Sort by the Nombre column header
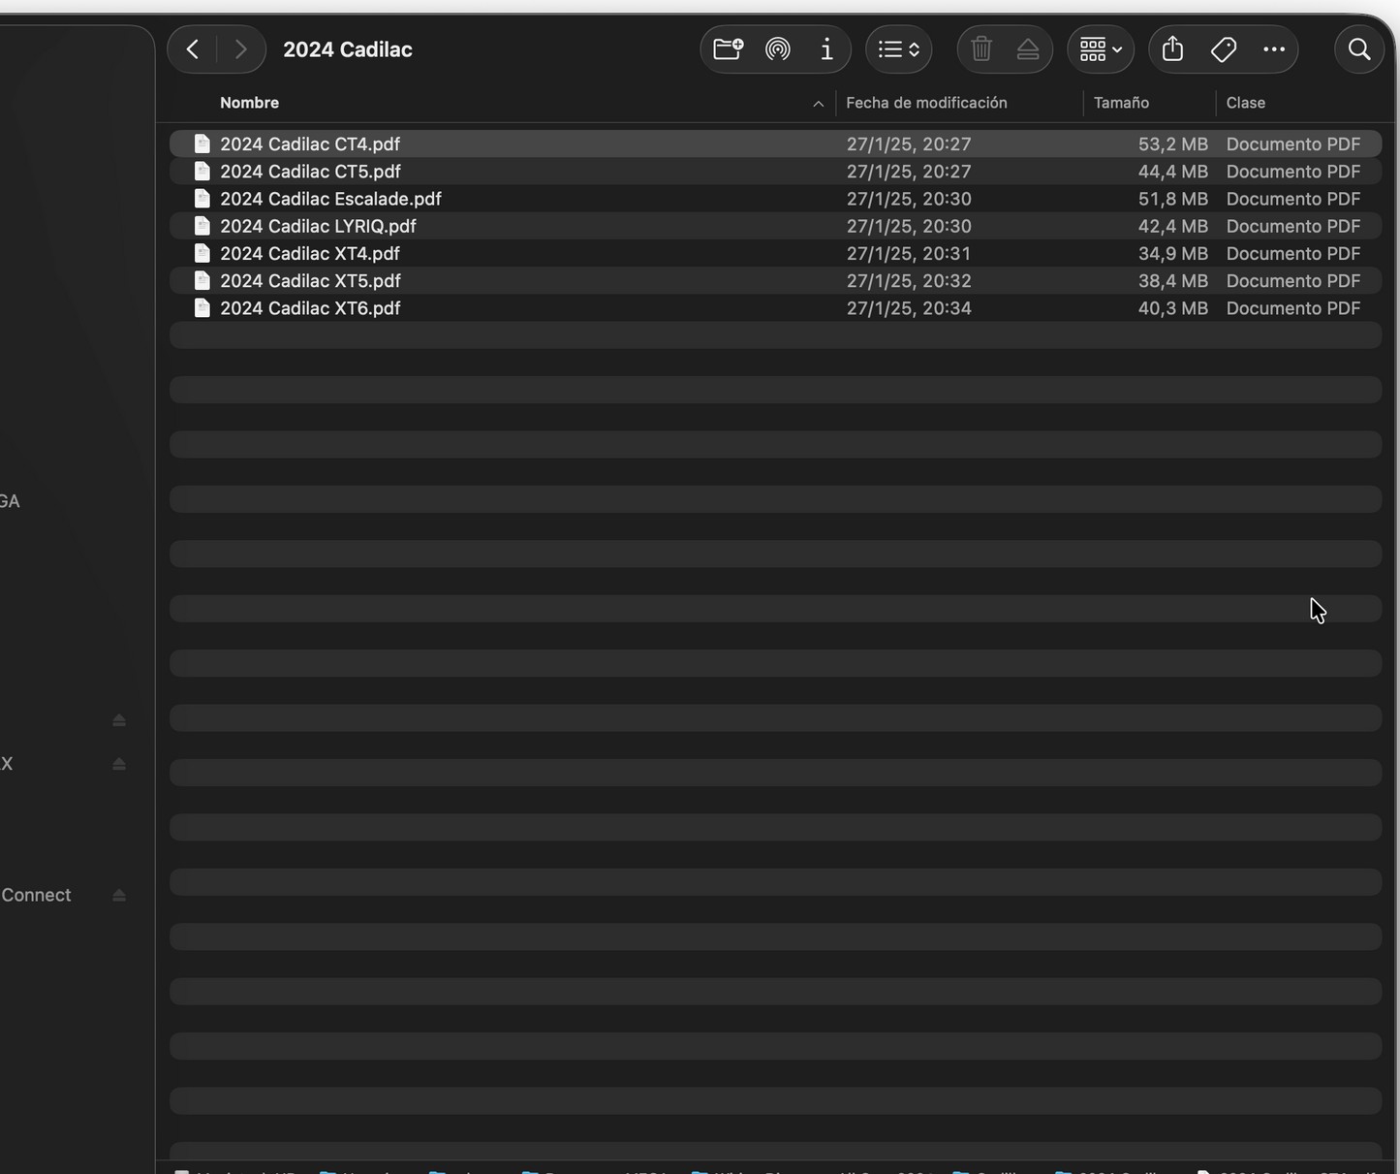The width and height of the screenshot is (1400, 1174). tap(249, 103)
